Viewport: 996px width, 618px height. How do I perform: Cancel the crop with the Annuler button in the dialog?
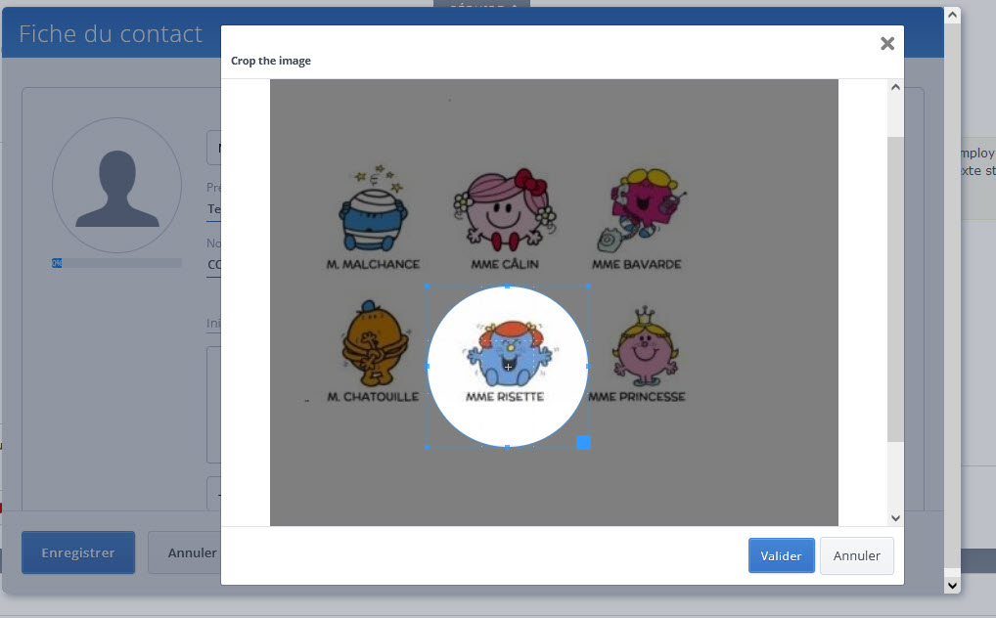coord(856,555)
